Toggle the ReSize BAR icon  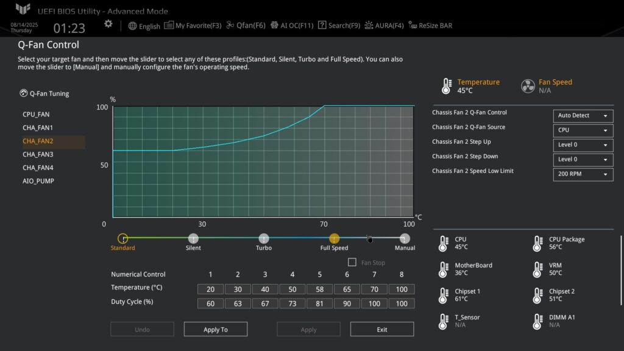(413, 25)
